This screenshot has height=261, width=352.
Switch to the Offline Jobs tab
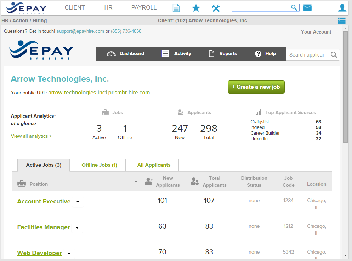coord(99,165)
